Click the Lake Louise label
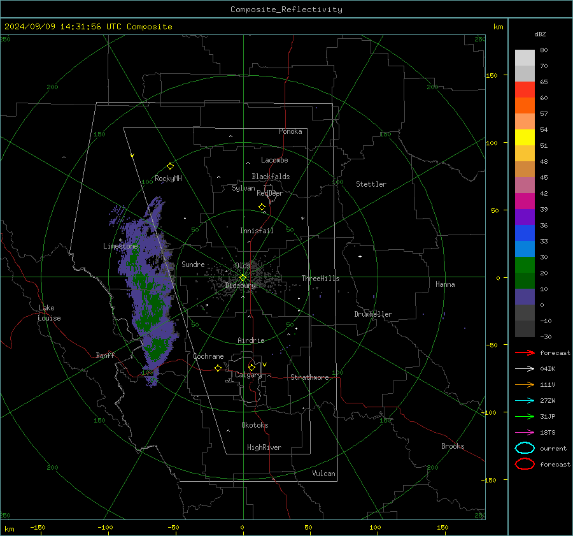Viewport: 573px width, 536px height. 49,313
